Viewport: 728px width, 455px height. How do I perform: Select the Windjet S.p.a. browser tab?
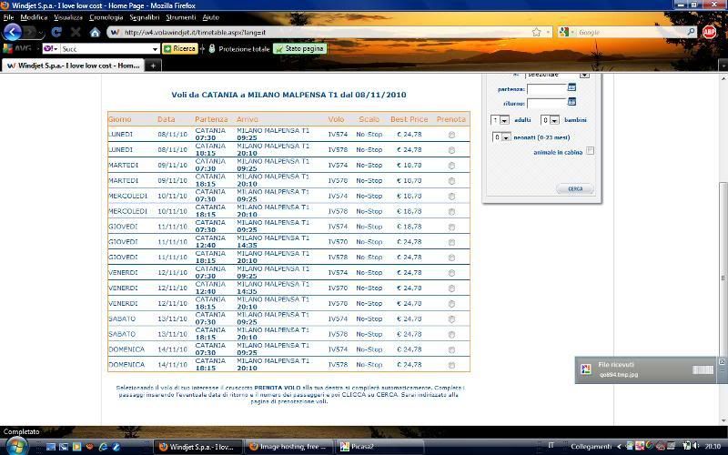(74, 66)
